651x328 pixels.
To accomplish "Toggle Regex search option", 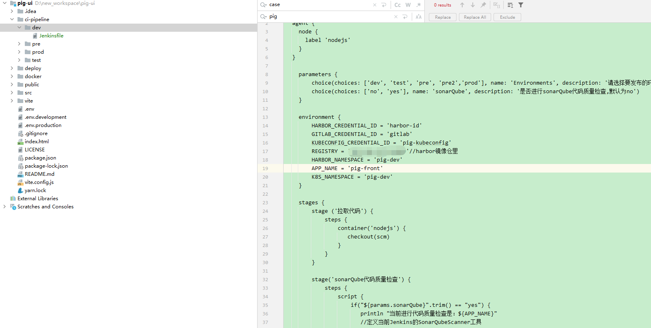I will click(x=419, y=5).
